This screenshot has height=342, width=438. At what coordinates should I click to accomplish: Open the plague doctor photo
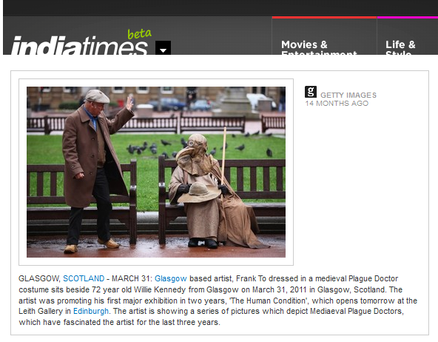[x=156, y=172]
